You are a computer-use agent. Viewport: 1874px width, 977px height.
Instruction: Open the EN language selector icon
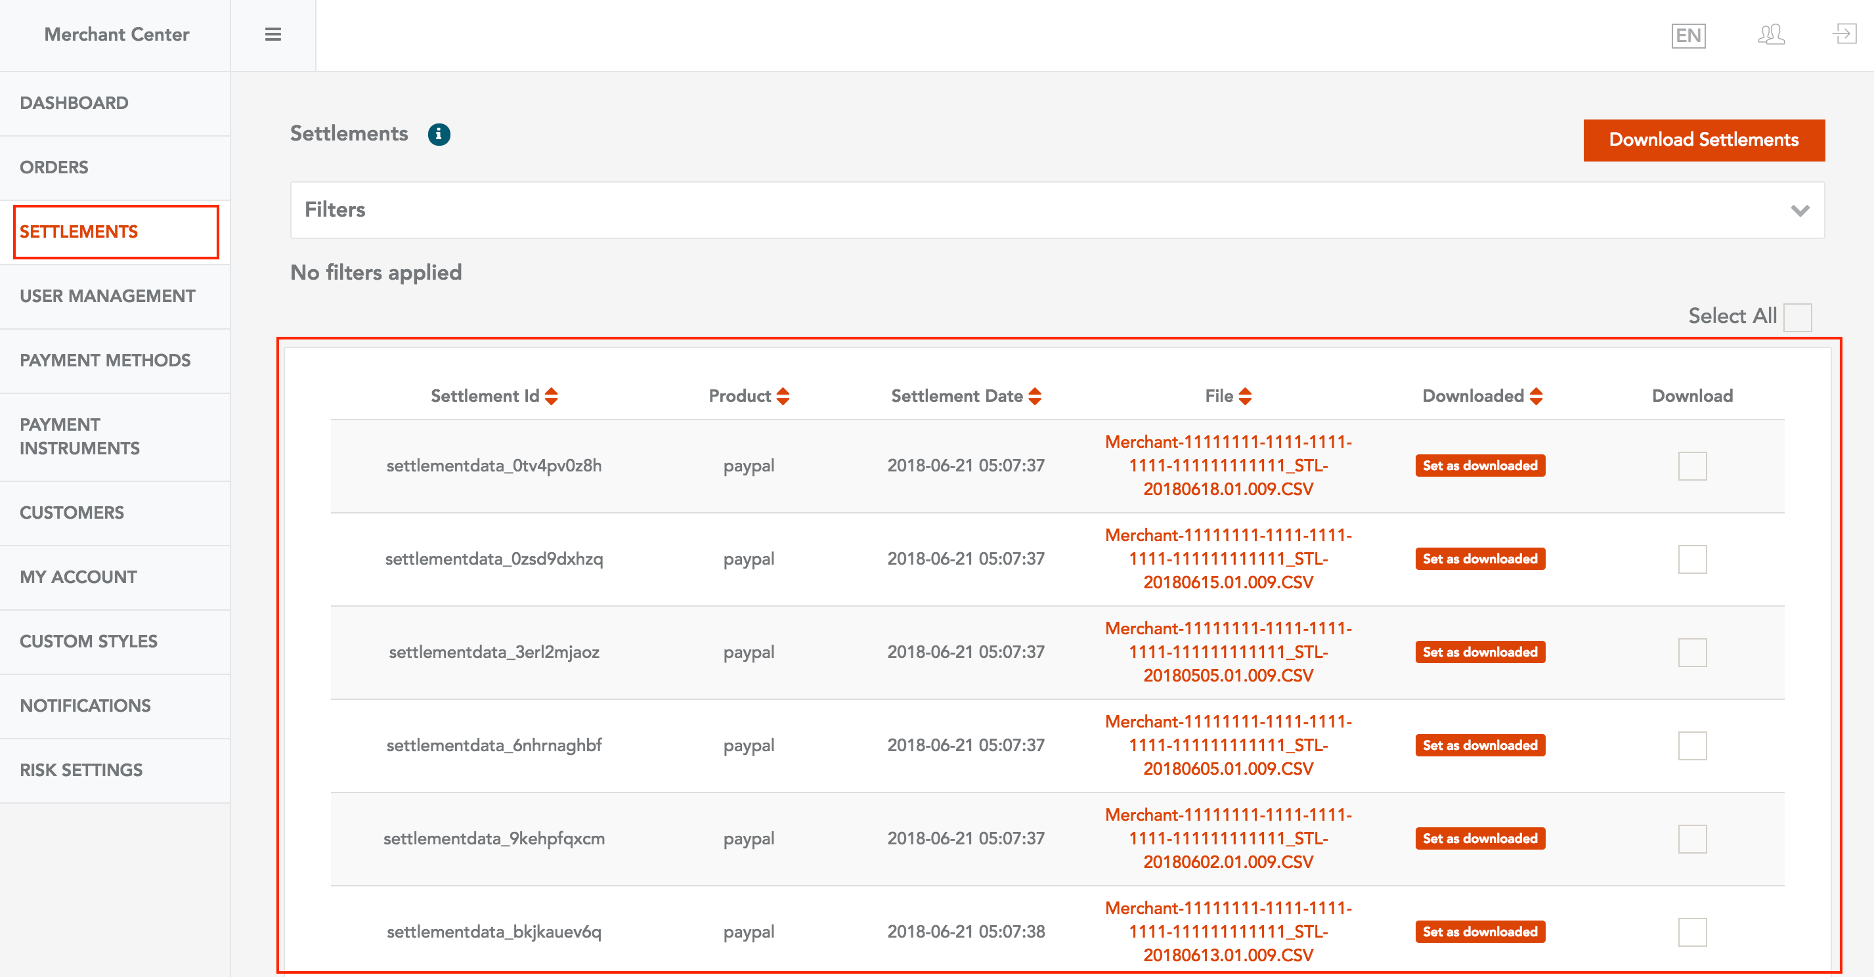coord(1688,35)
